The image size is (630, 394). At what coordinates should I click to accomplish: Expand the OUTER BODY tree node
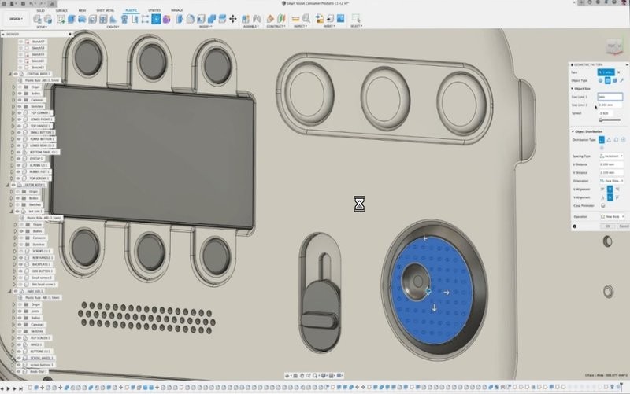coord(7,185)
